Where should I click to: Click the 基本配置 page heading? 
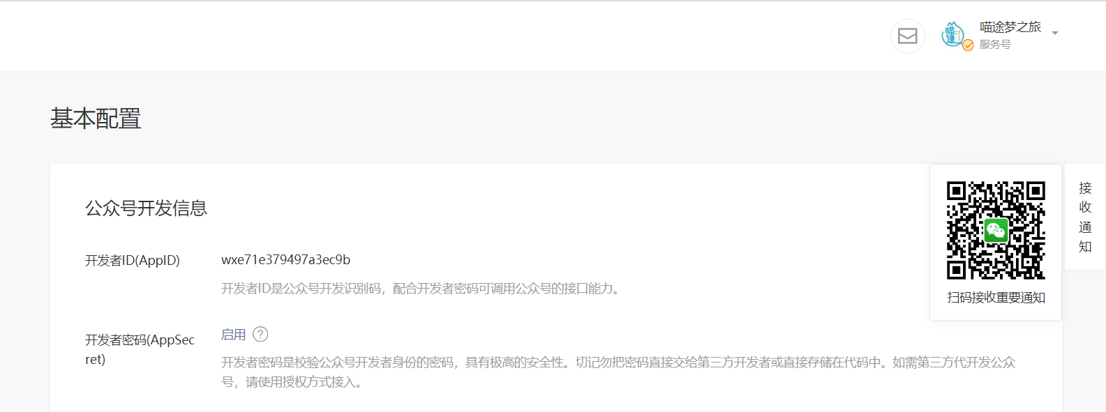click(96, 119)
